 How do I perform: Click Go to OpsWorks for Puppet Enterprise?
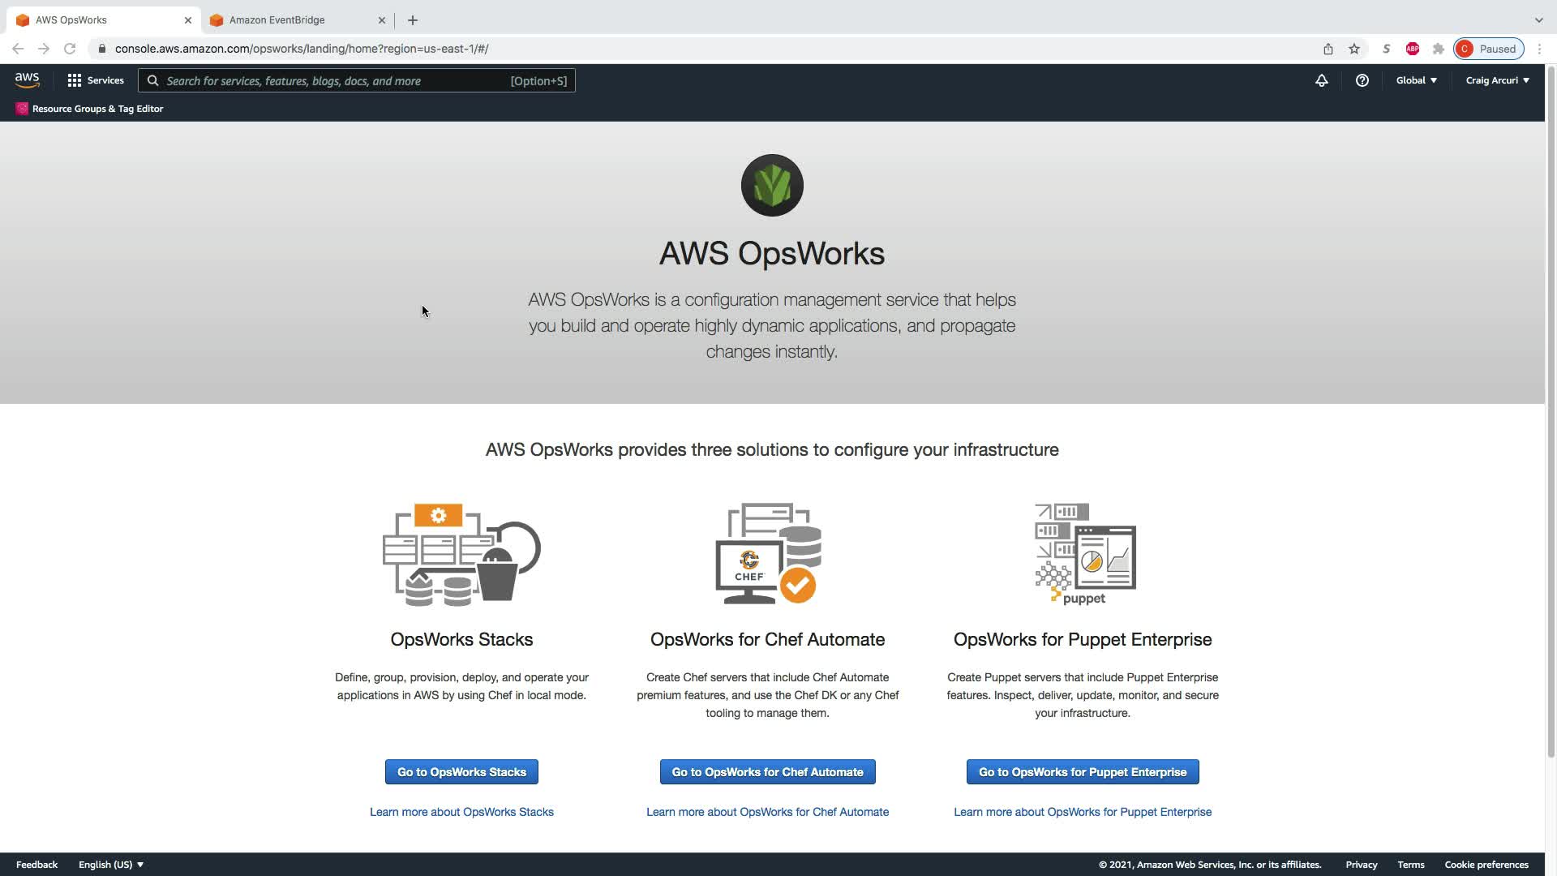coord(1082,772)
